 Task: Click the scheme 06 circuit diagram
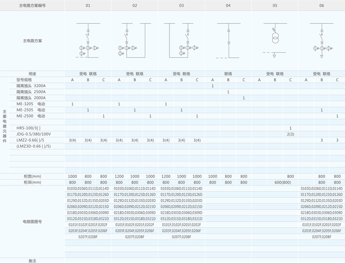tap(322, 41)
